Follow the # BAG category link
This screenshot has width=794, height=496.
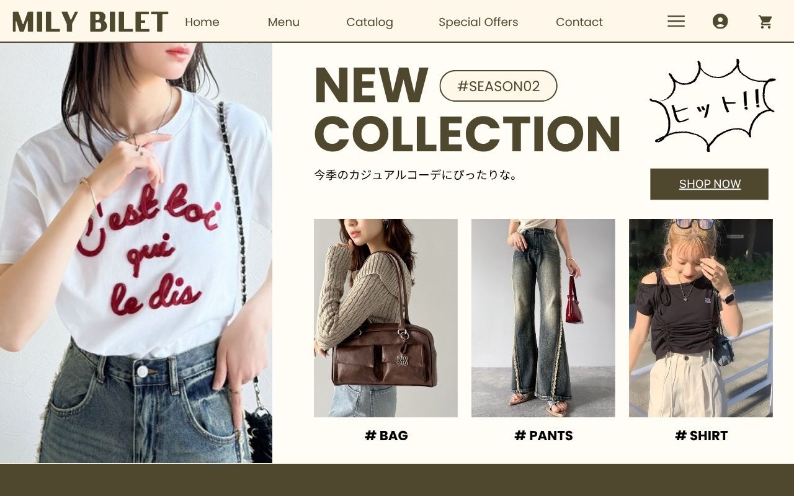click(386, 436)
